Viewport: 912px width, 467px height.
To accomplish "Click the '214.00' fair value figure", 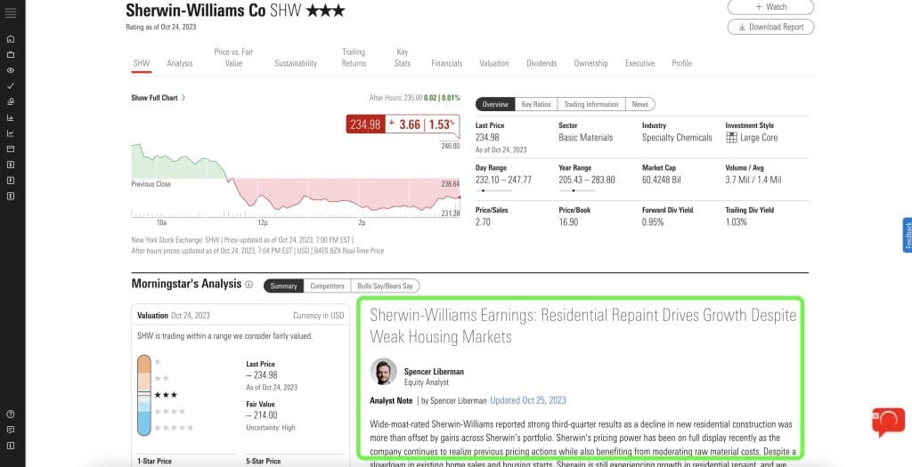I will (265, 415).
